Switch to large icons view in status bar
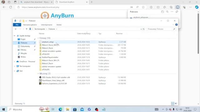 pos(176,104)
